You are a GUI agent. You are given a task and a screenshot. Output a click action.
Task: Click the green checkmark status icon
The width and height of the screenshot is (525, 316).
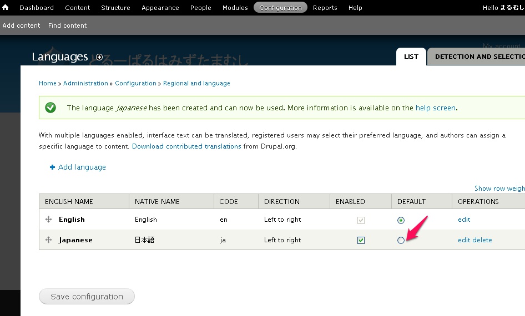coord(51,108)
